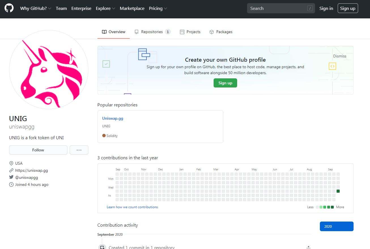
Task: Click the slash shortcut icon in search
Action: click(310, 8)
